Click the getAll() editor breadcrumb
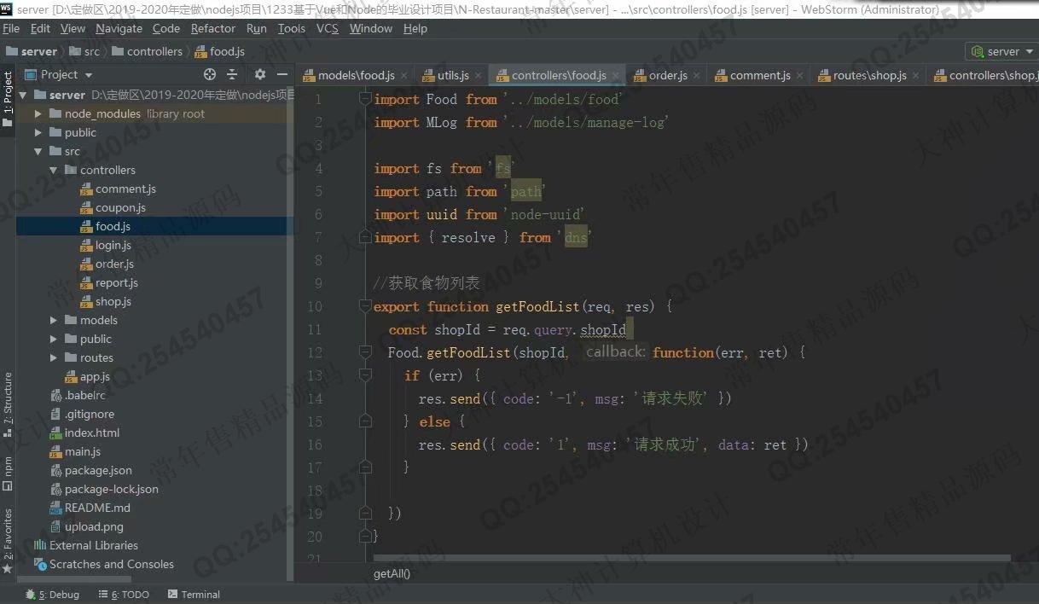 pos(392,573)
